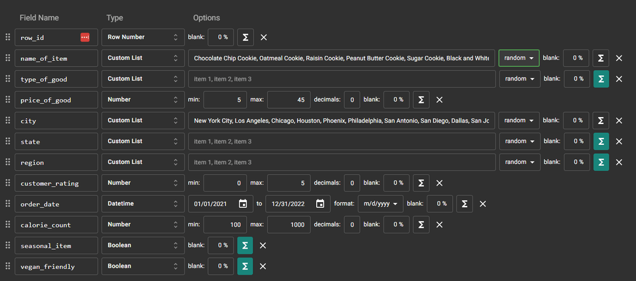
Task: Click blank percent box for order_date
Action: (439, 203)
